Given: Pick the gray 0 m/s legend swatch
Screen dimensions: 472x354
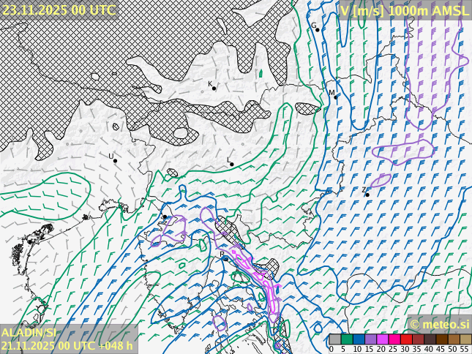Looking at the screenshot, I should point(334,339).
